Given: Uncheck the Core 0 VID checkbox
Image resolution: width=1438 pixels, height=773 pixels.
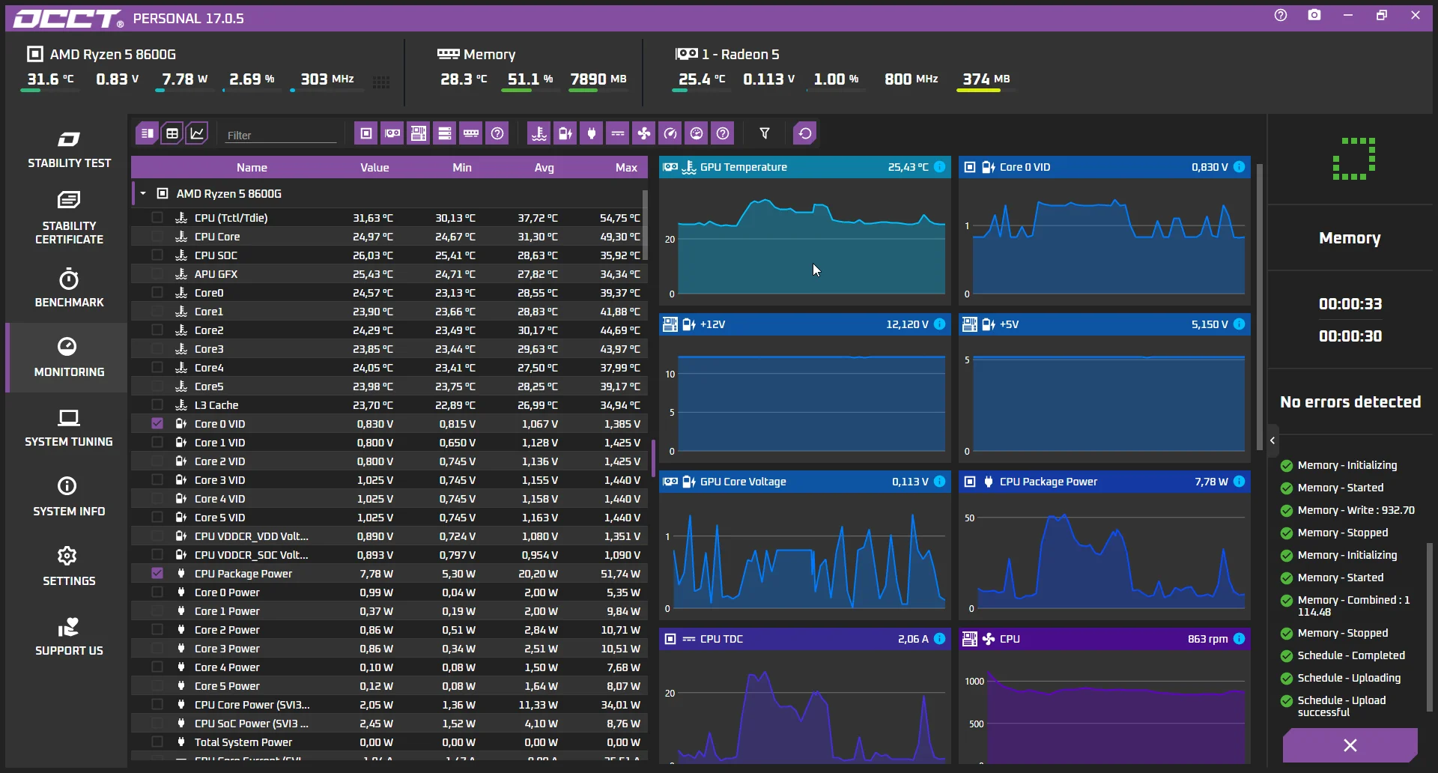Looking at the screenshot, I should click(157, 423).
